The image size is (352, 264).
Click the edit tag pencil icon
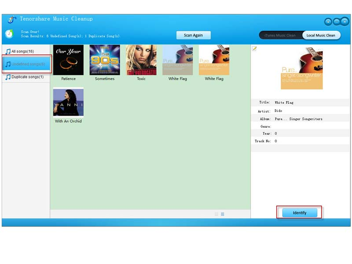point(254,48)
